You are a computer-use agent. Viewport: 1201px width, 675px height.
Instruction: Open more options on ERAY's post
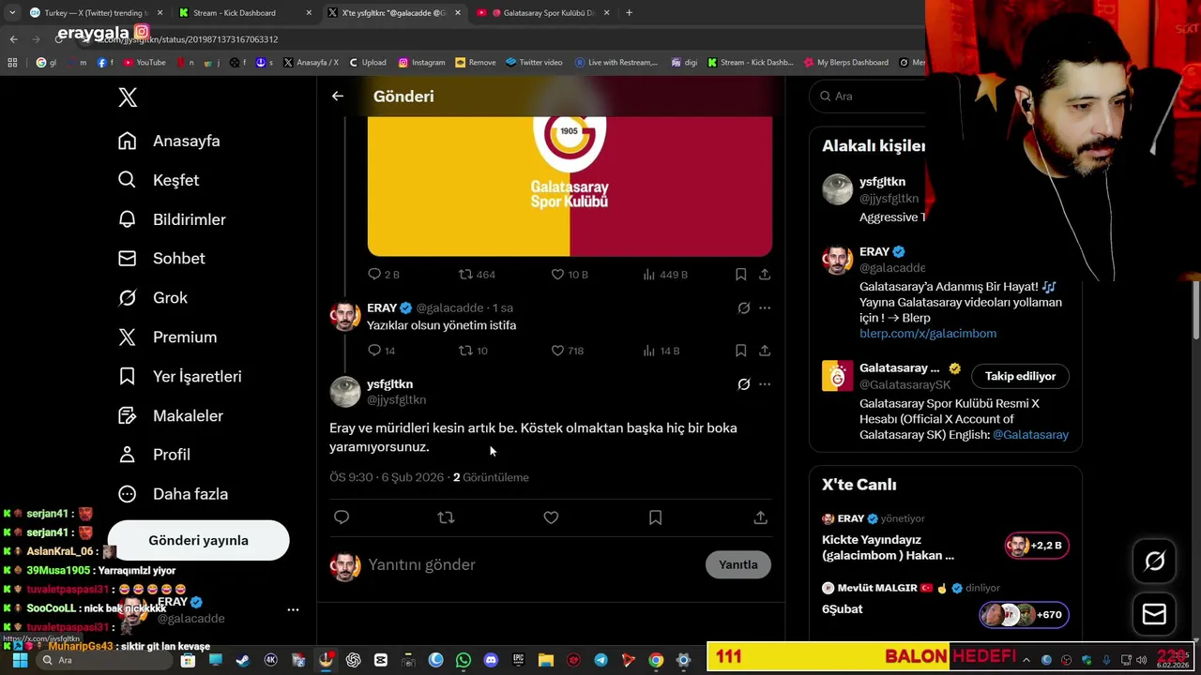point(765,307)
